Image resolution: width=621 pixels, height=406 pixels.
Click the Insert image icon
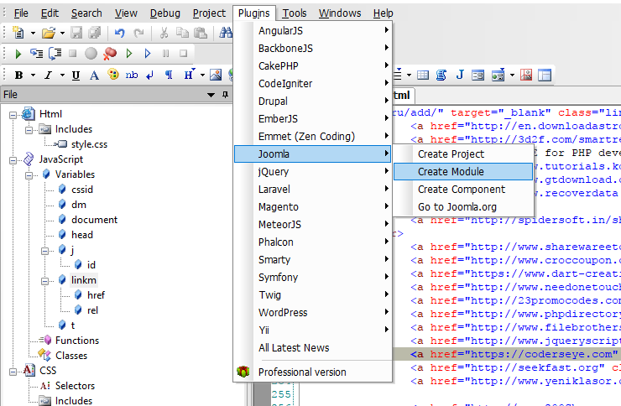215,75
